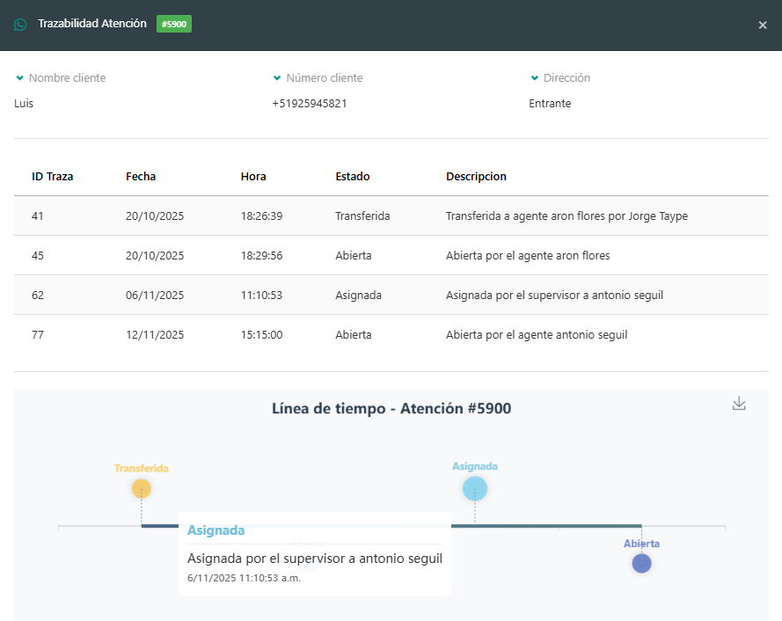Sort by Fecha column header
Image resolution: width=782 pixels, height=621 pixels.
pyautogui.click(x=141, y=176)
